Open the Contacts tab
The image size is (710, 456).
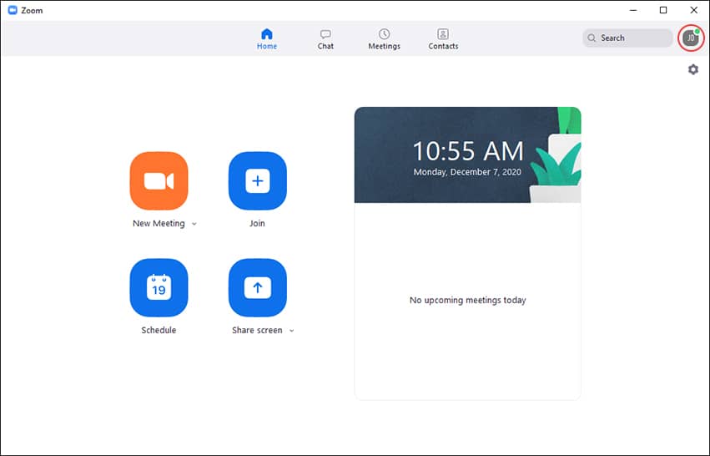pos(443,39)
